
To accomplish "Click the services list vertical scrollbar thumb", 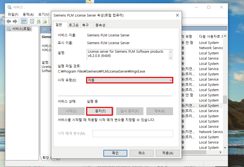I will (x=225, y=99).
